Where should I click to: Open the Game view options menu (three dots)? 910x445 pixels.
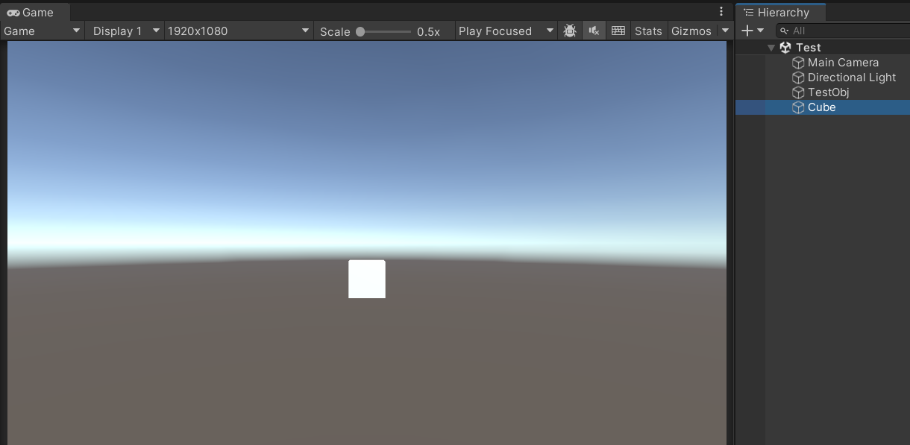(x=721, y=11)
